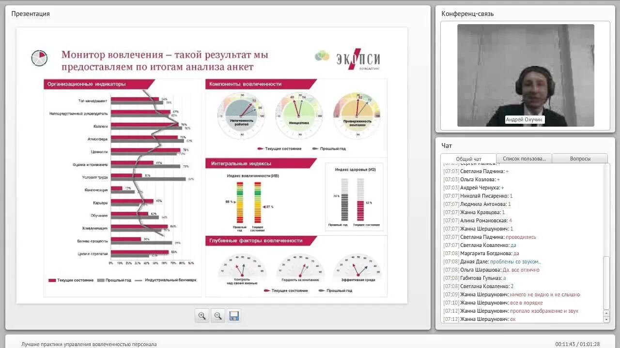
Task: Click the 00:11:43 / 01:01:28 timer
Action: 577,344
